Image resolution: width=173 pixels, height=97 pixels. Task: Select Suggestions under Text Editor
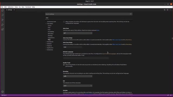click(51, 38)
